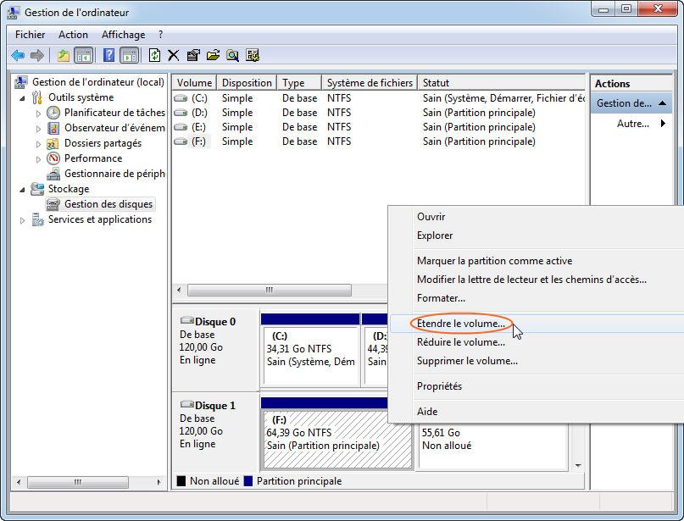
Task: Select the (D:) row in volume list
Action: [379, 113]
